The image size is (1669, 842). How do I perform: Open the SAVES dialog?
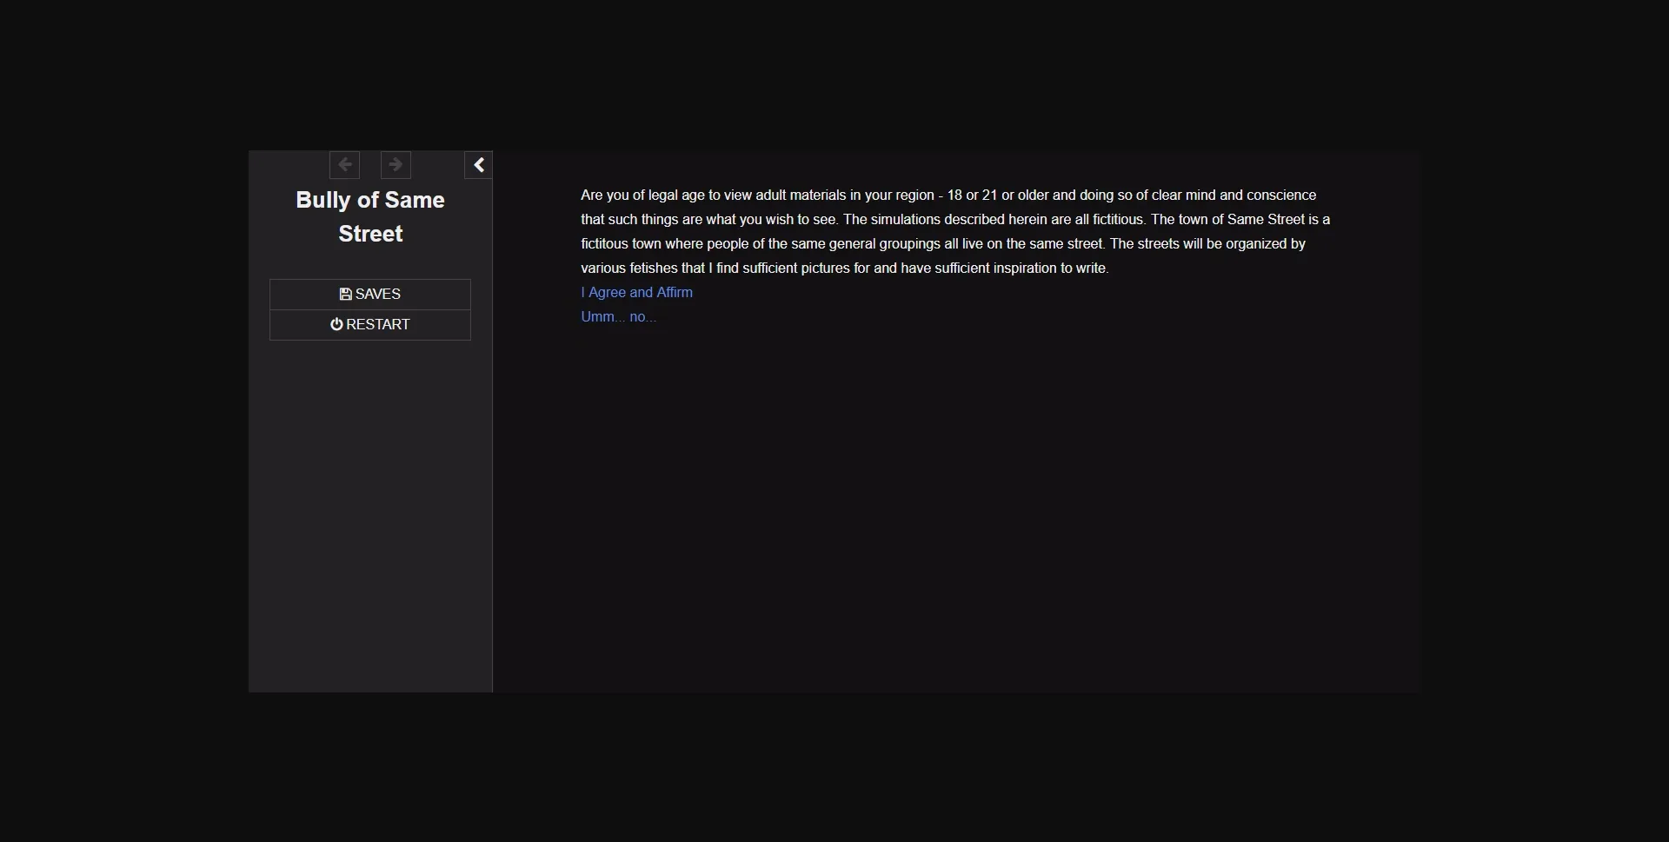tap(370, 295)
